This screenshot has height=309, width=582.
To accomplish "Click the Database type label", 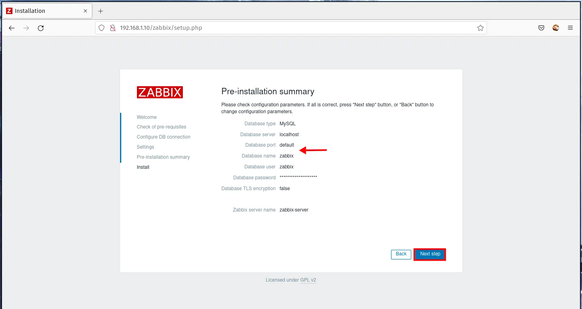I will [x=260, y=124].
